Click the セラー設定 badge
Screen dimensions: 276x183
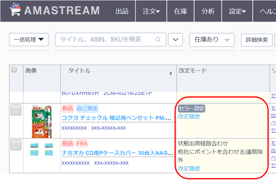192,108
